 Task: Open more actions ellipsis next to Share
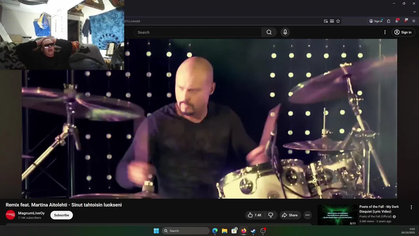click(307, 215)
